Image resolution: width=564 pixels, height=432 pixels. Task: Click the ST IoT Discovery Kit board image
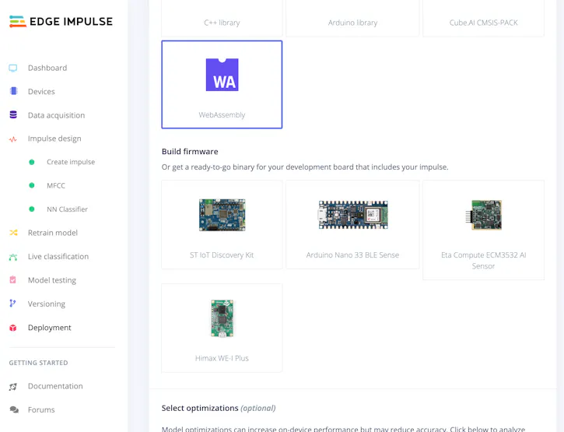222,215
